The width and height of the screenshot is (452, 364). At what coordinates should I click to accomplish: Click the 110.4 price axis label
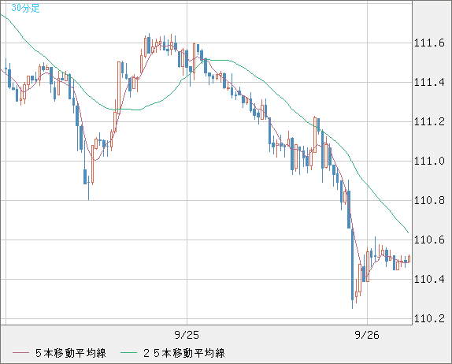pos(429,279)
